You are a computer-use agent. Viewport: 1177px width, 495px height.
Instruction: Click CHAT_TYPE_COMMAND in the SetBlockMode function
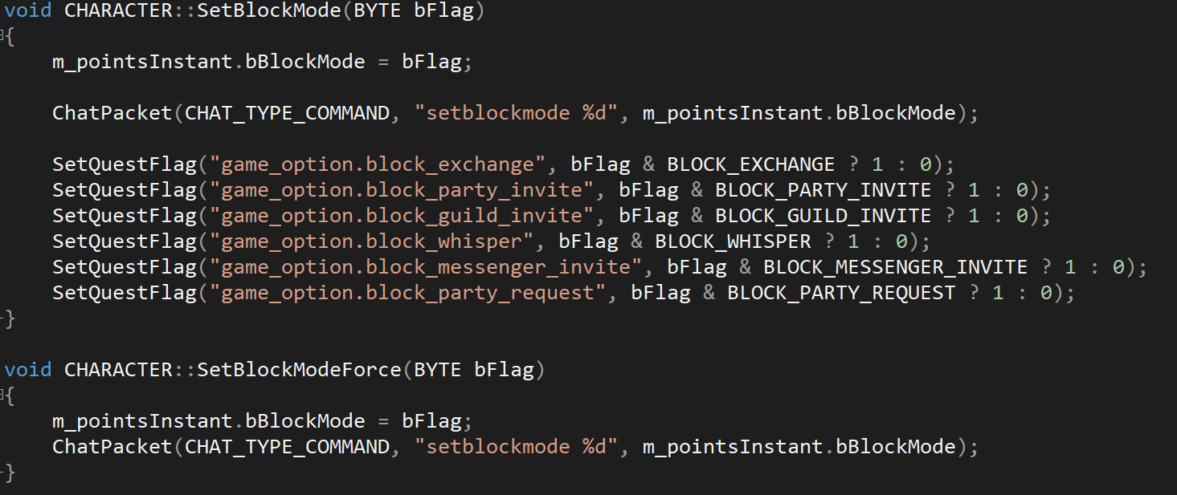click(x=287, y=113)
